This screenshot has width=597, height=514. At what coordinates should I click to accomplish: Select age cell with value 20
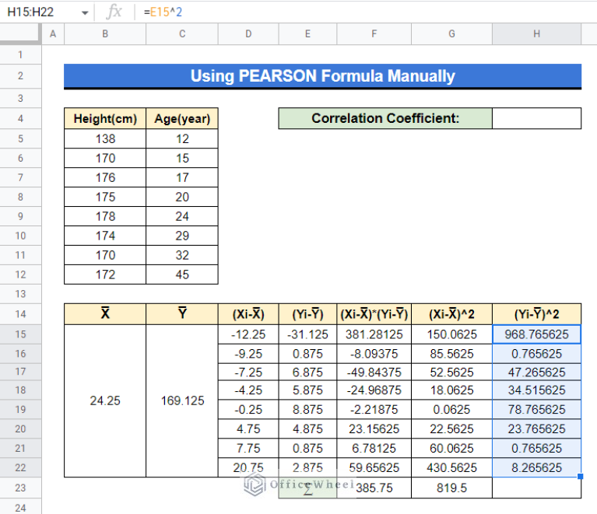point(182,197)
